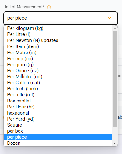Select hexagonal from the list
Image resolution: width=122 pixels, height=154 pixels.
click(x=58, y=113)
